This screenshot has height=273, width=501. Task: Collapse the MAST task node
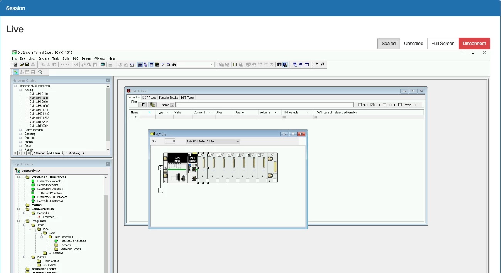pyautogui.click(x=30, y=229)
